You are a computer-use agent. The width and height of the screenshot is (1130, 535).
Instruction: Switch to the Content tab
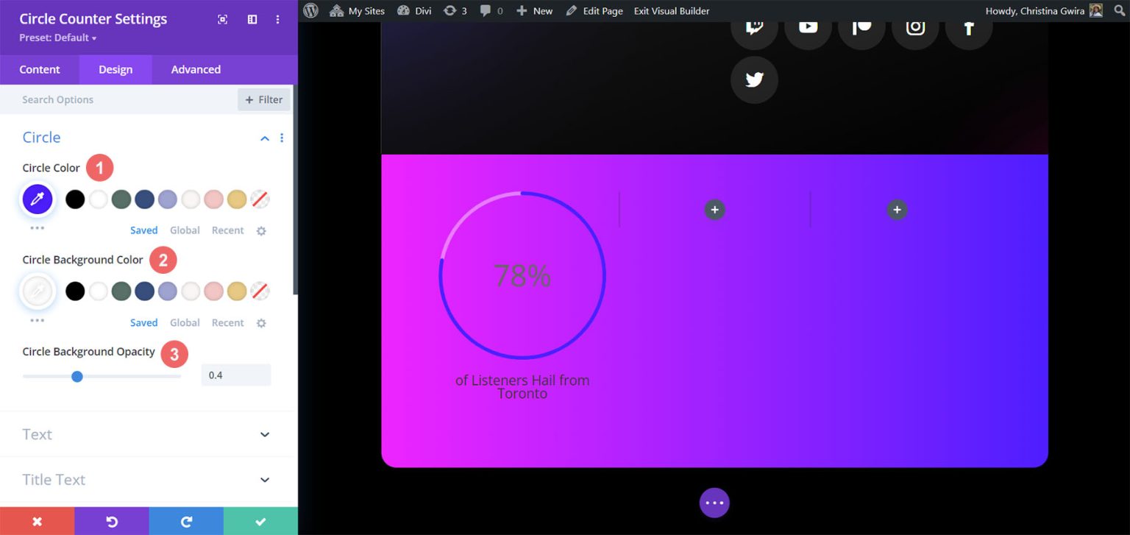point(39,69)
